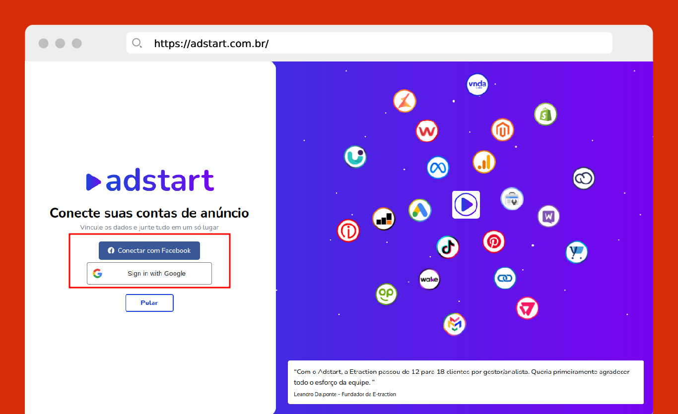Select the red circled i icon
The width and height of the screenshot is (678, 414).
(348, 231)
